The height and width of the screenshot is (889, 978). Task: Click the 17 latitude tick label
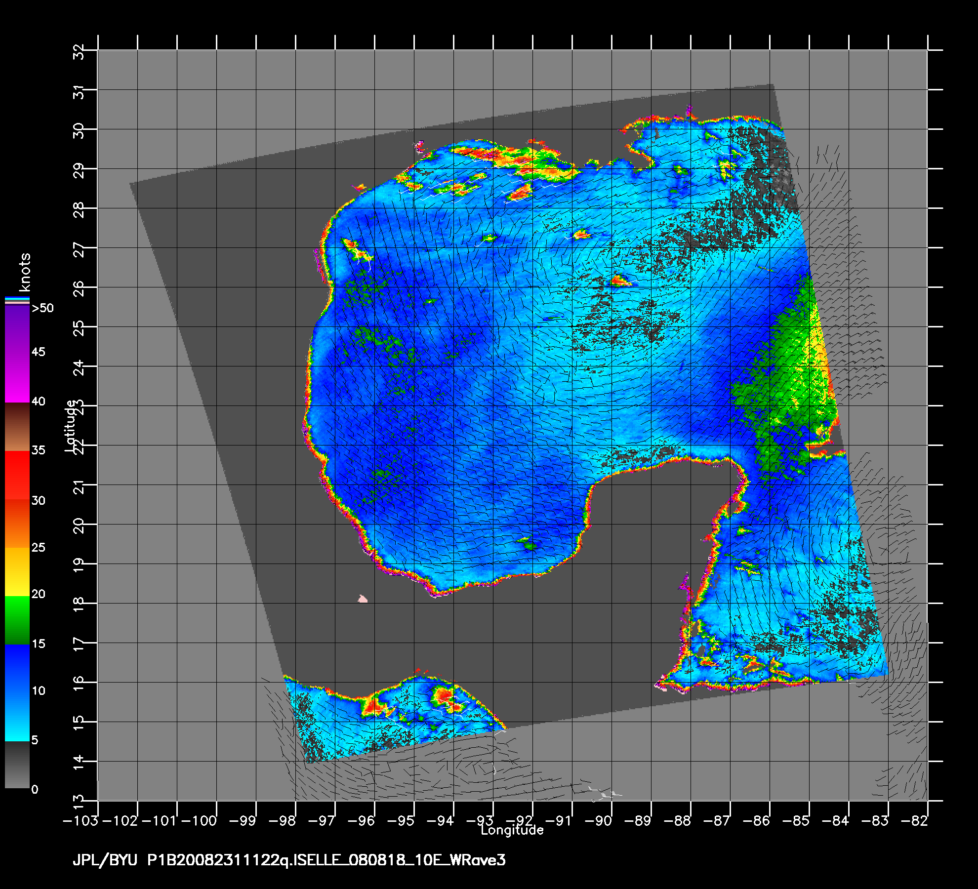[79, 645]
